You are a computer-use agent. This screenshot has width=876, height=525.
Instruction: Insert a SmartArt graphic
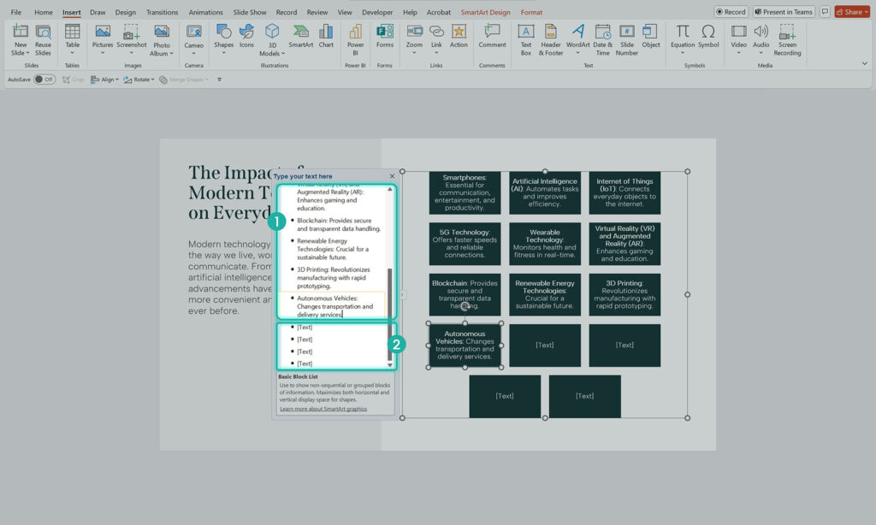(x=300, y=36)
